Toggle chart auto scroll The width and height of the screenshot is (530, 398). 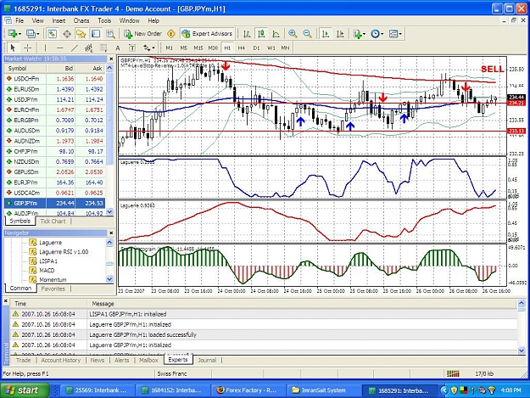326,34
